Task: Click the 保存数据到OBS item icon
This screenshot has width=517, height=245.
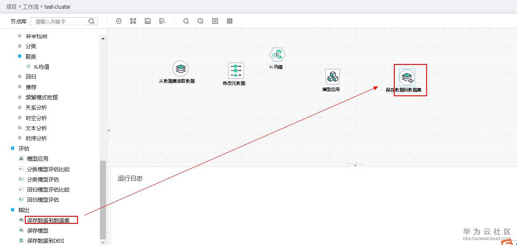Action: click(21, 241)
